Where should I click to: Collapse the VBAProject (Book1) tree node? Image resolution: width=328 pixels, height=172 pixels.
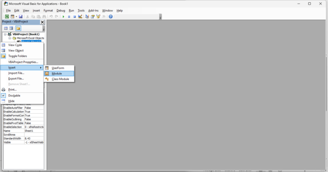click(x=5, y=34)
